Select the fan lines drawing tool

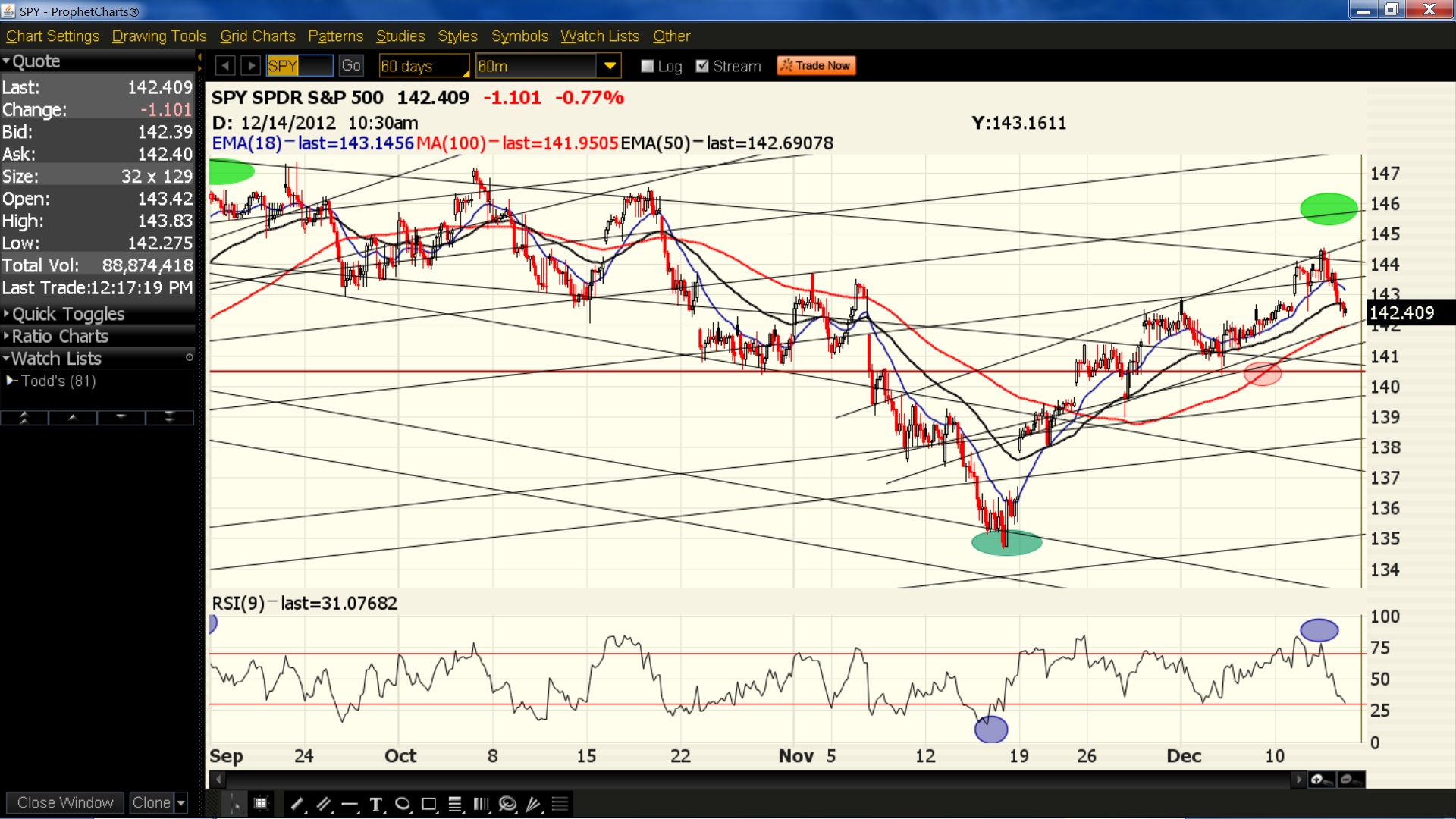[x=534, y=804]
